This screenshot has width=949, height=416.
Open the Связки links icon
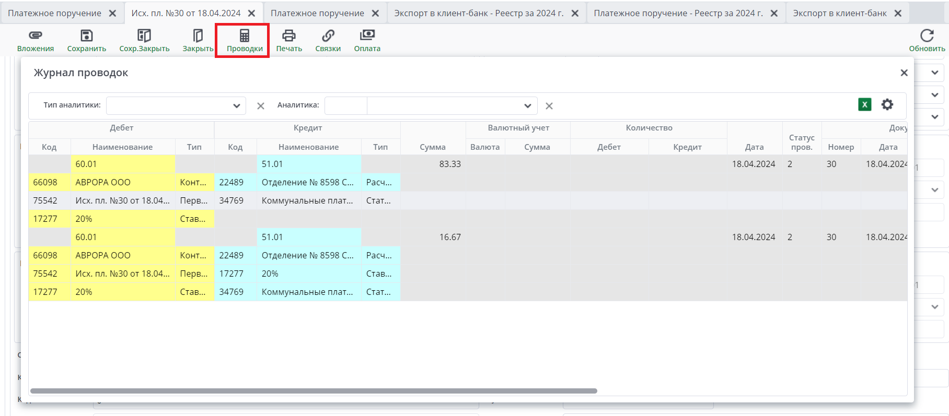pyautogui.click(x=328, y=35)
